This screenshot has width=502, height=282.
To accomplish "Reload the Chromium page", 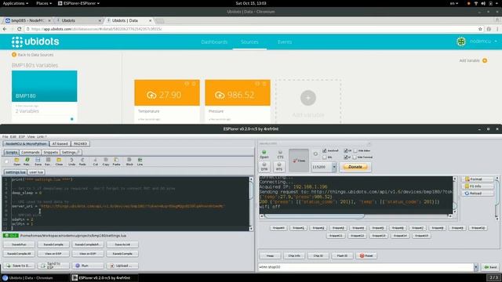I will click(19, 29).
